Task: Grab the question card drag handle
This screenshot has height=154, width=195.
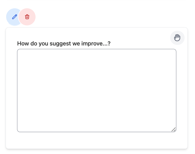Action: [177, 38]
